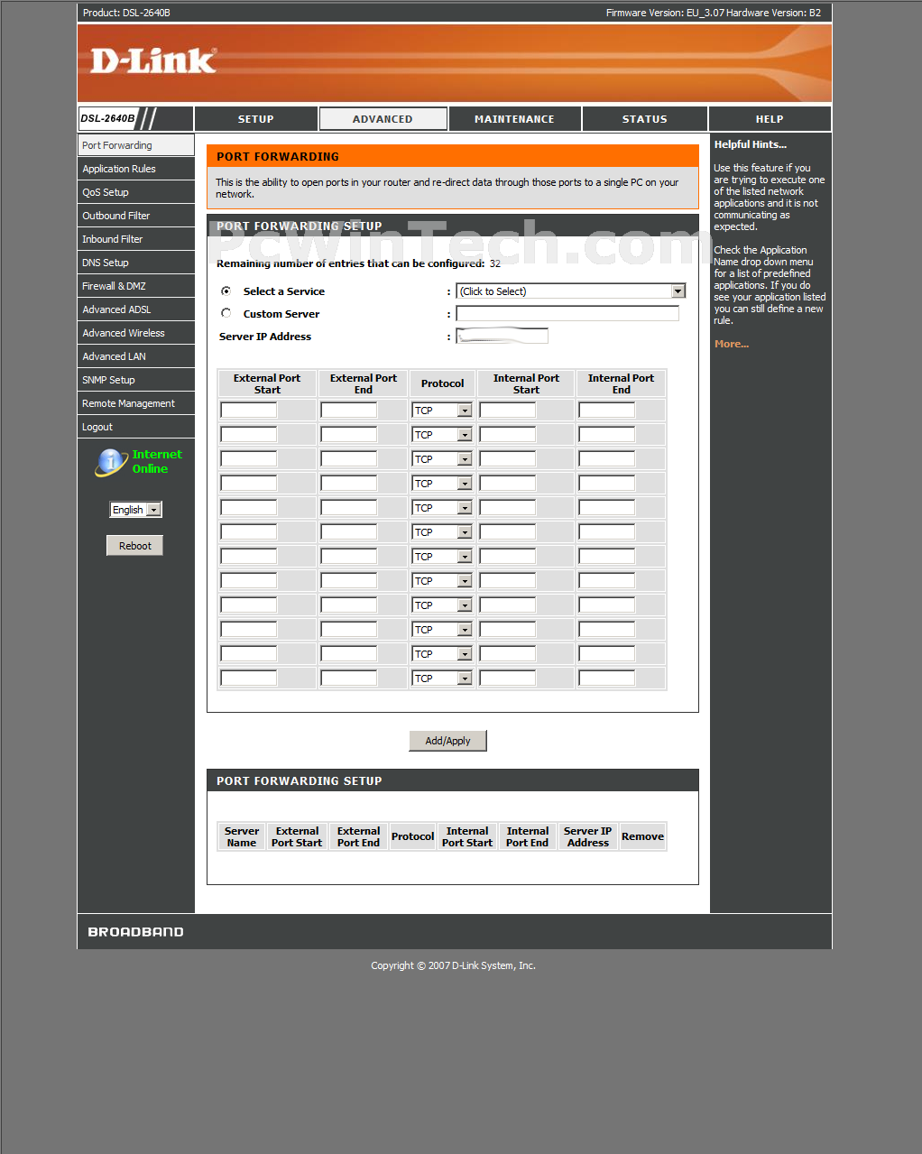Click the first row External Port Start field
922x1154 pixels.
coord(249,410)
